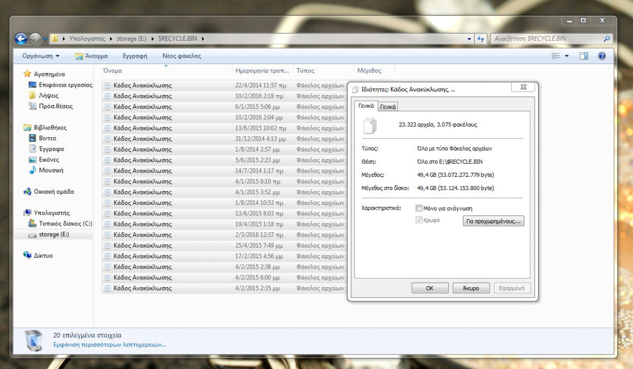Close the Ιδιότητες dialog with X

tap(522, 88)
